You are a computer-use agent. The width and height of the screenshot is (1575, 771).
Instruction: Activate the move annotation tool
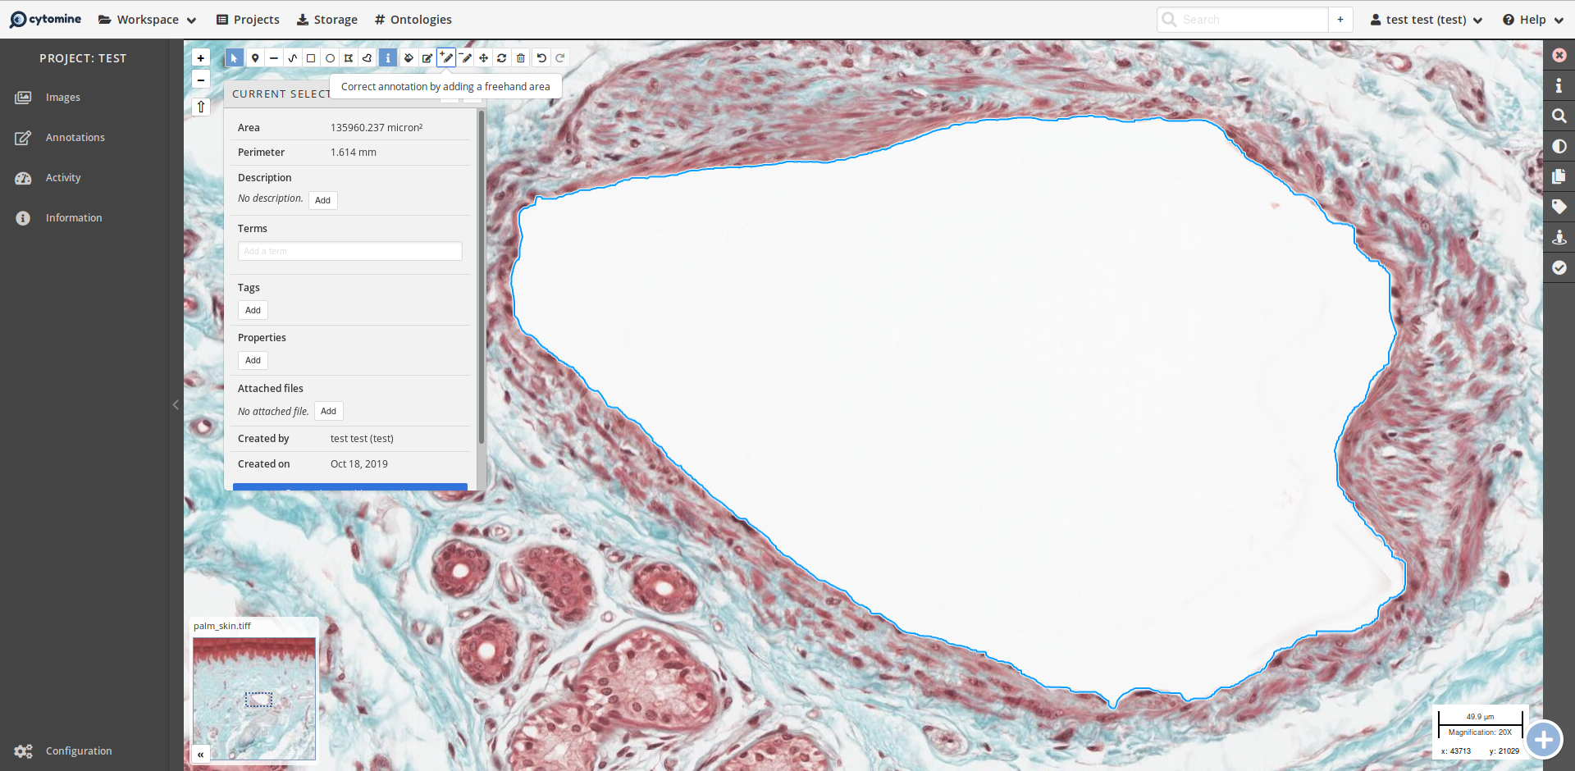pos(484,58)
